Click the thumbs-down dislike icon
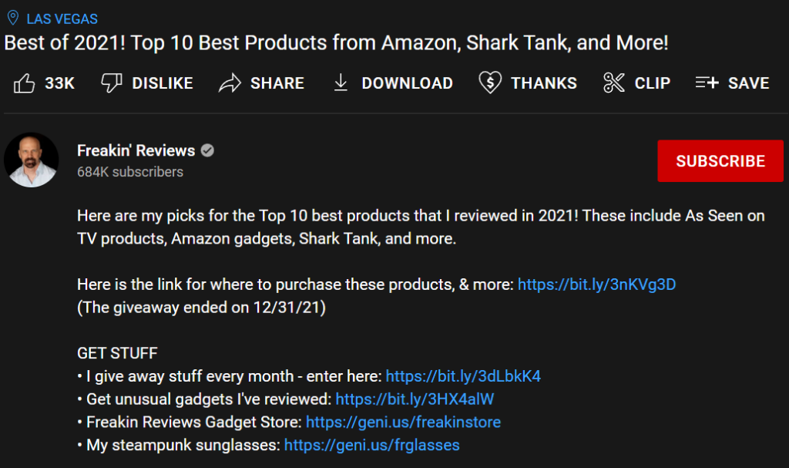The image size is (789, 468). click(112, 82)
